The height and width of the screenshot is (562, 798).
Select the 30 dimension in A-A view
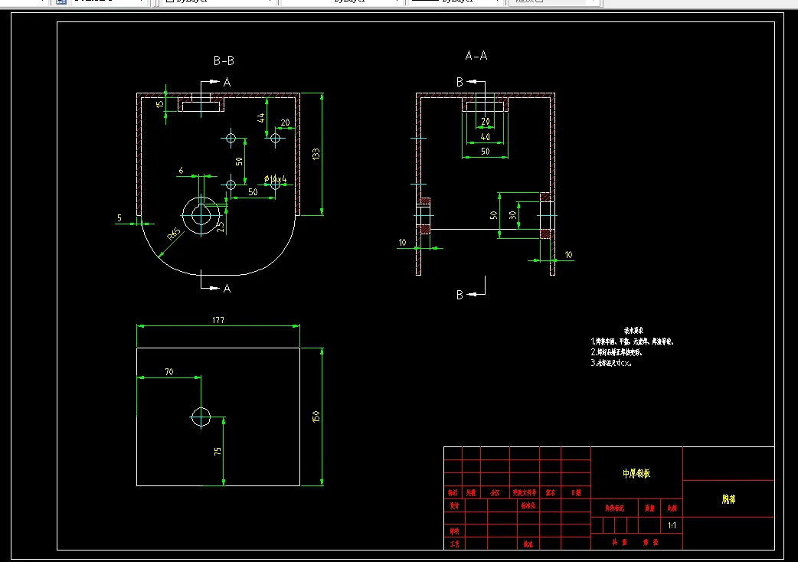(x=512, y=215)
